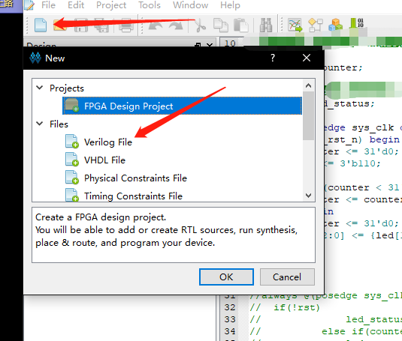Click the help question mark in New dialog
The image size is (402, 341).
(x=273, y=58)
